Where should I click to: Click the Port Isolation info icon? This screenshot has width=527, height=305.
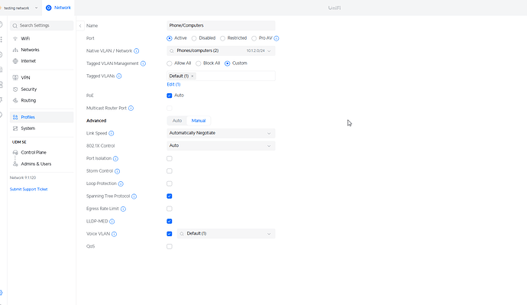115,159
